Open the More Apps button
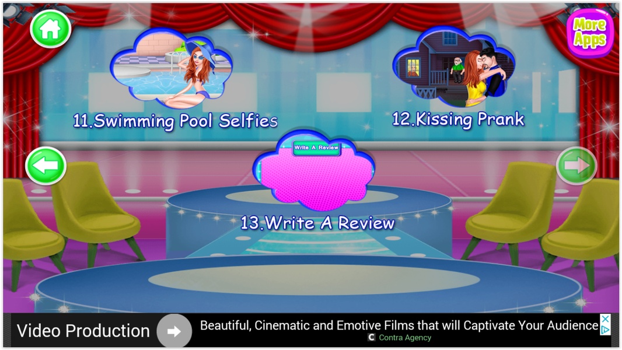Screen dimensions: 622x350 click(x=590, y=33)
